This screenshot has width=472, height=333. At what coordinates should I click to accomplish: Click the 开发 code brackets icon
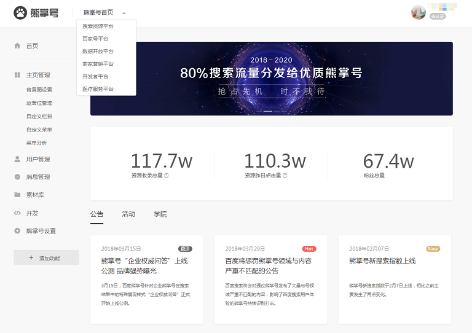pos(17,213)
